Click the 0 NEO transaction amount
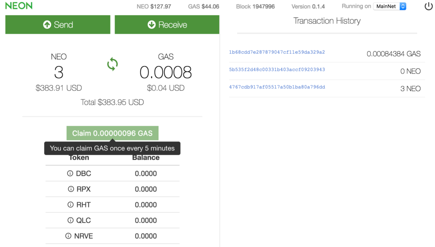This screenshot has width=435, height=247. point(410,71)
